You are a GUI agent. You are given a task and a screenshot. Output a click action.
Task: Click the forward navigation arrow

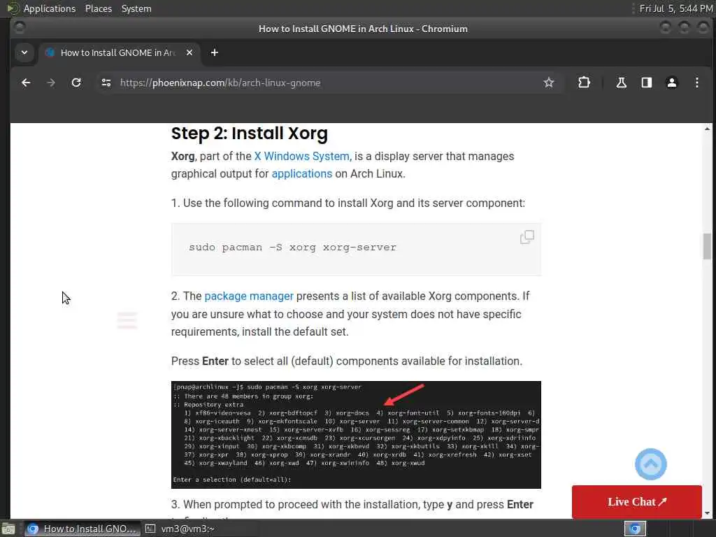pyautogui.click(x=51, y=83)
